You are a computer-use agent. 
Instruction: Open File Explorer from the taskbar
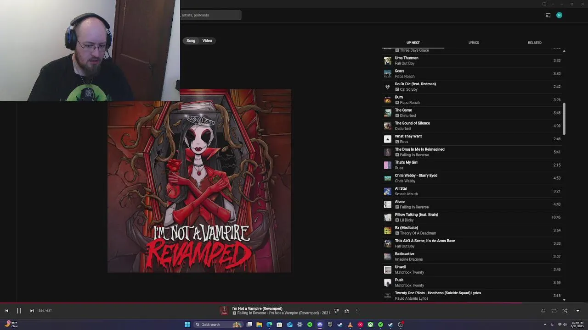(260, 324)
